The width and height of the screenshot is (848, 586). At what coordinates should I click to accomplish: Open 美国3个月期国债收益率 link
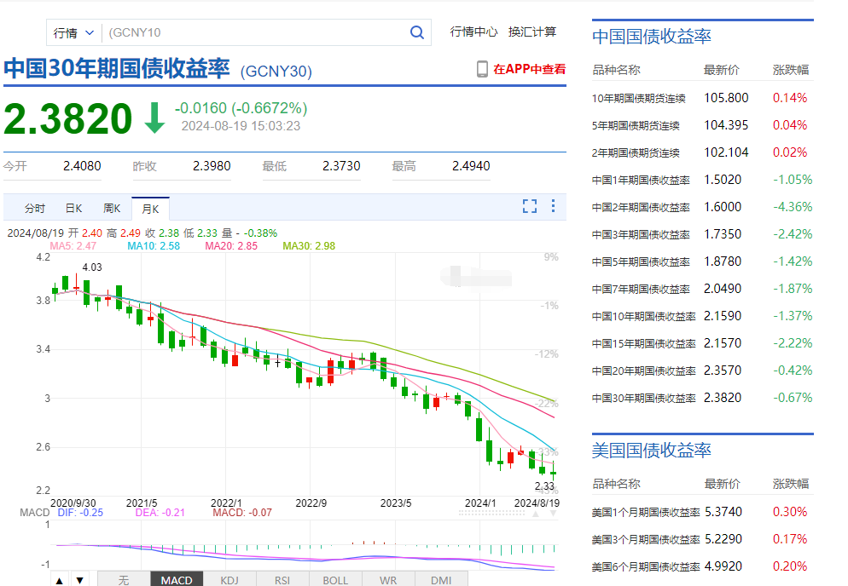pyautogui.click(x=646, y=539)
